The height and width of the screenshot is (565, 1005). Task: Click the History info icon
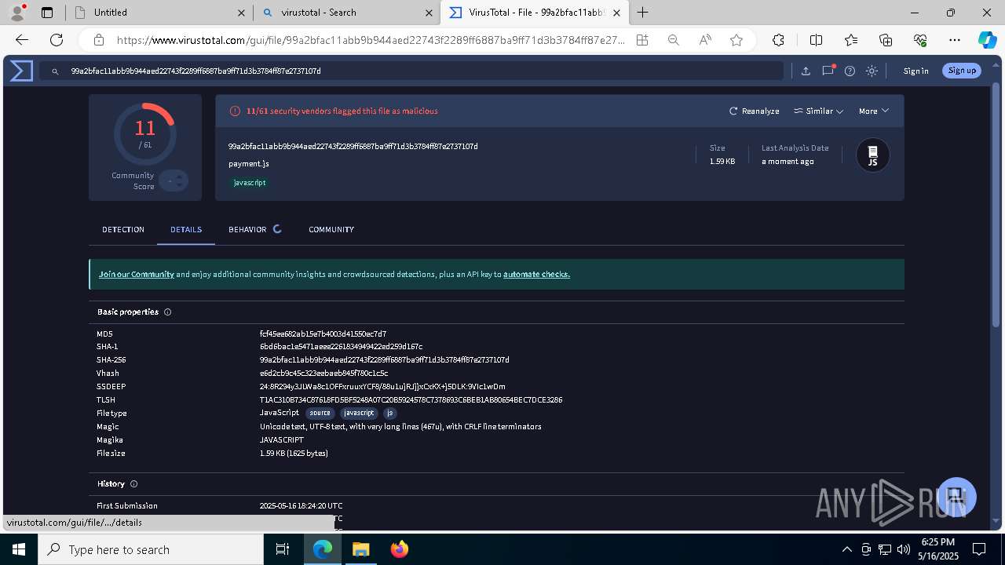click(133, 483)
